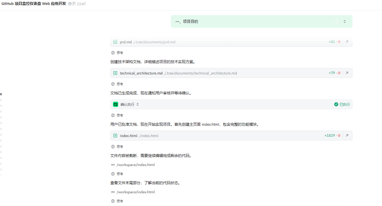Expand 思考 directly below the prd.md card
382x206 pixels.
tap(117, 53)
